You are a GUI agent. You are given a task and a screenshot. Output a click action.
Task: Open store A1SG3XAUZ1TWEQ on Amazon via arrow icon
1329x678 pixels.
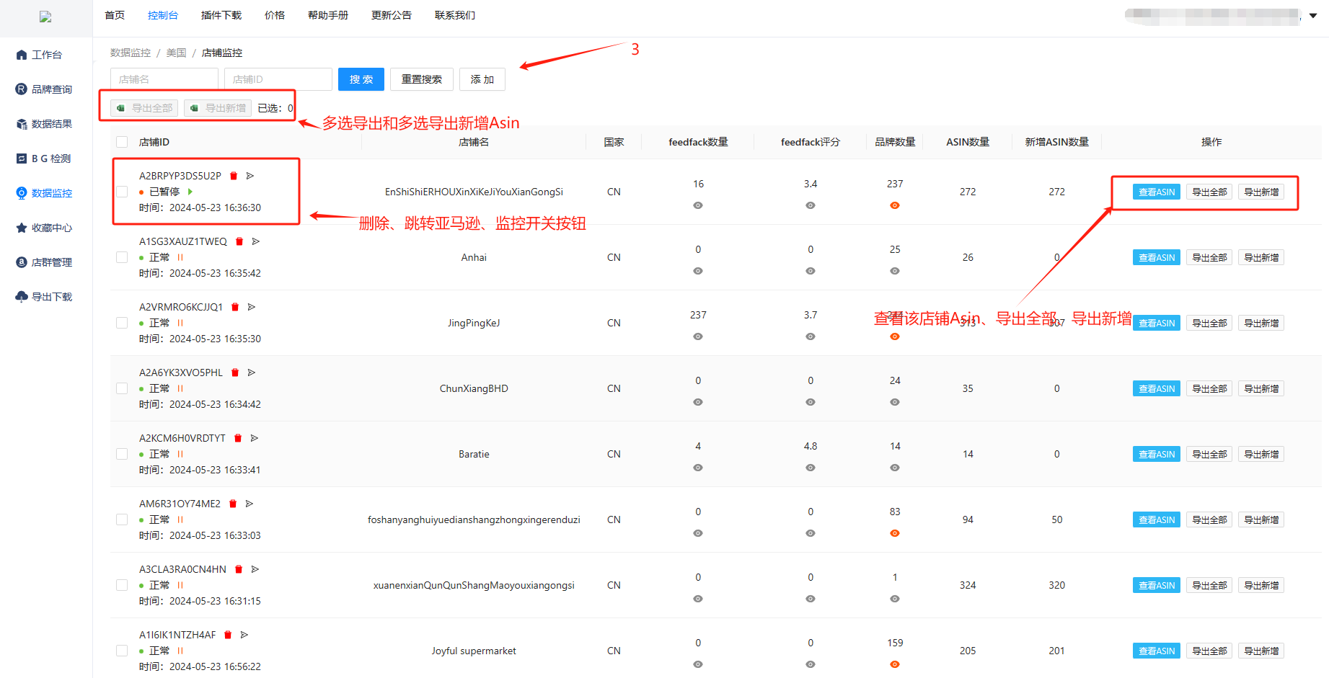(256, 241)
